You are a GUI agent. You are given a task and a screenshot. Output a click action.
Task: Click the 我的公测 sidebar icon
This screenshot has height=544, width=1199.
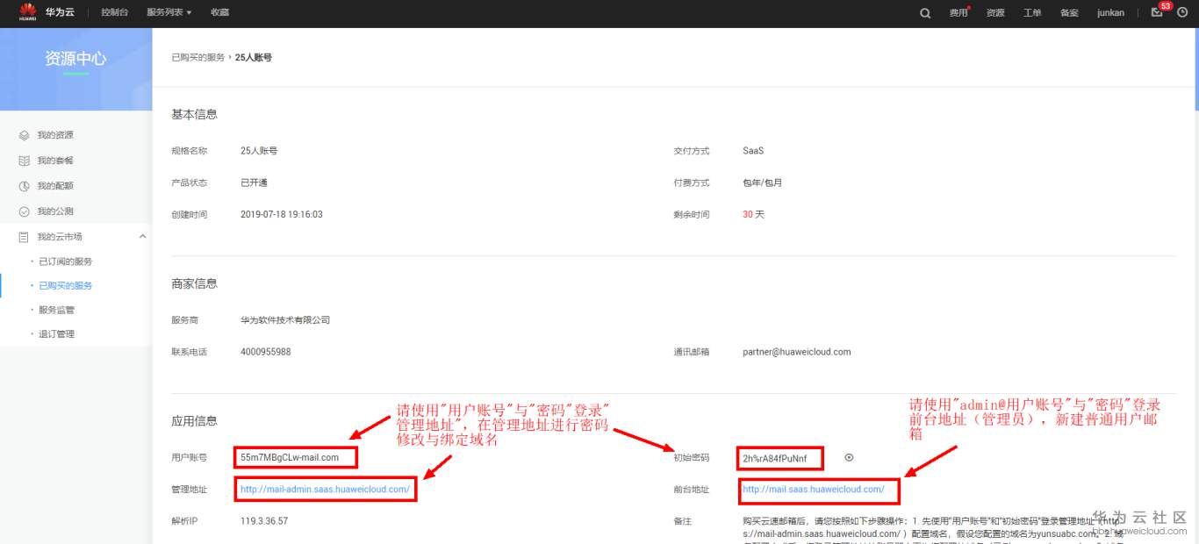[x=25, y=211]
